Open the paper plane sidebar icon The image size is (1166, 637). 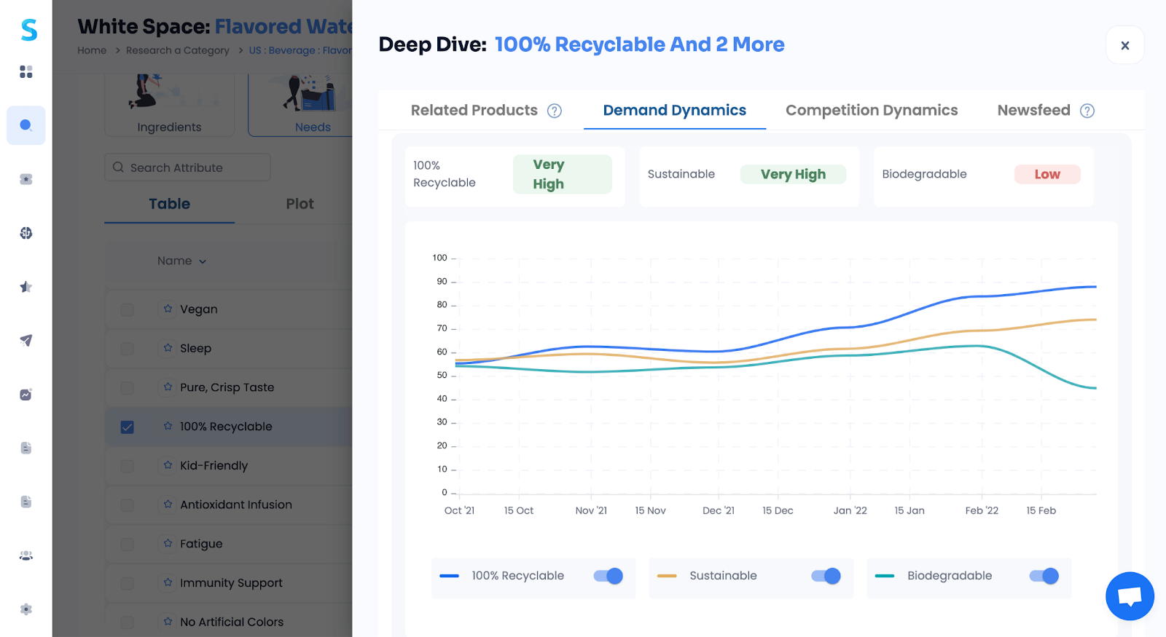pos(26,340)
